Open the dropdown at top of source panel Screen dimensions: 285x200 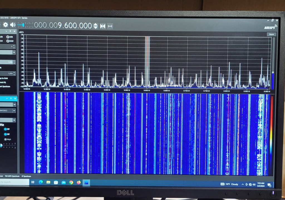pos(14,104)
